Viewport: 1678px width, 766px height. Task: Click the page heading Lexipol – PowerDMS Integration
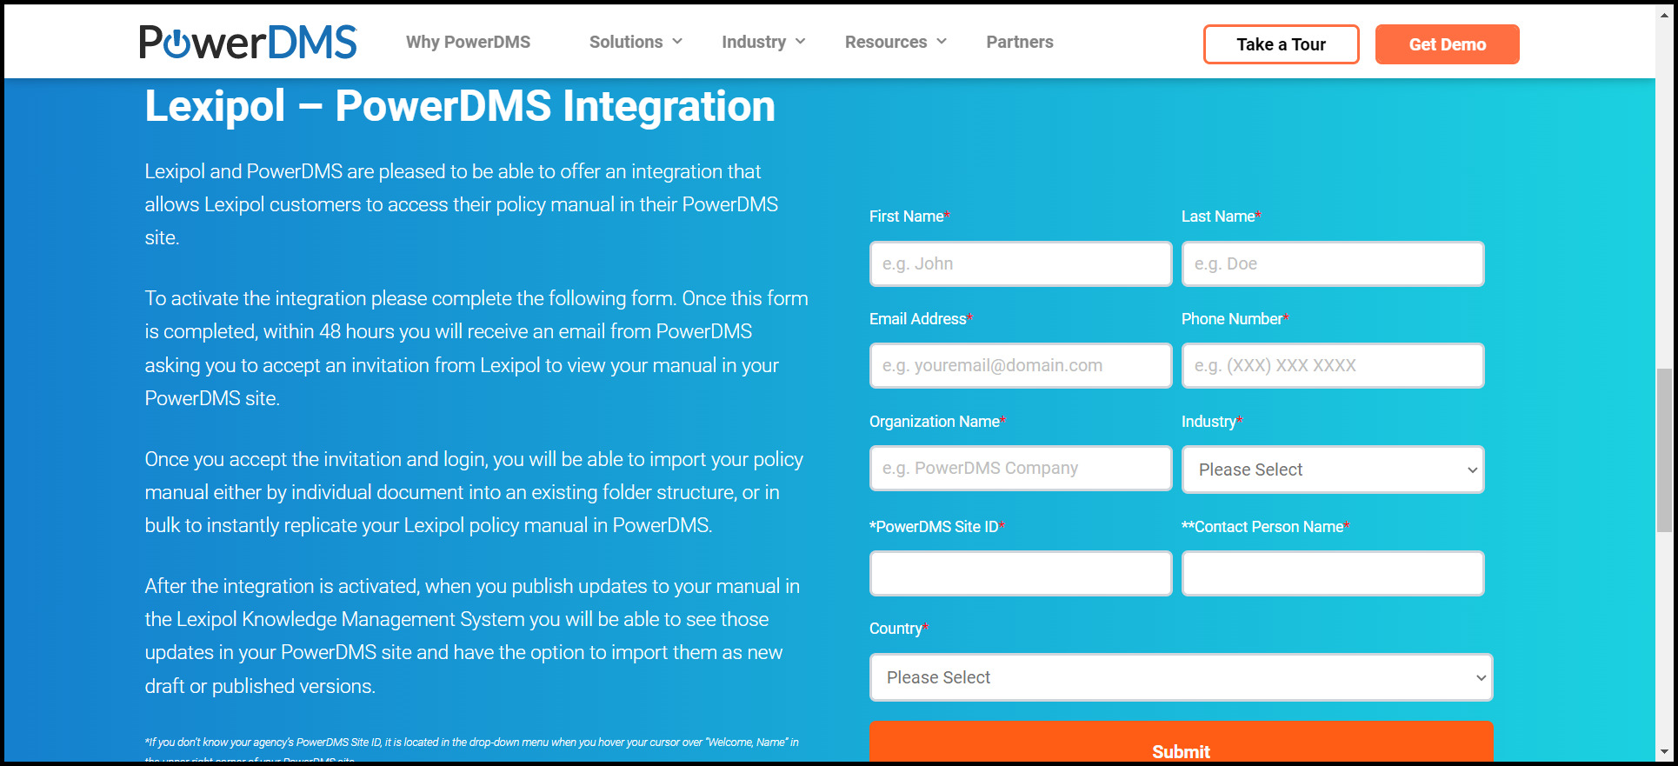pyautogui.click(x=460, y=106)
